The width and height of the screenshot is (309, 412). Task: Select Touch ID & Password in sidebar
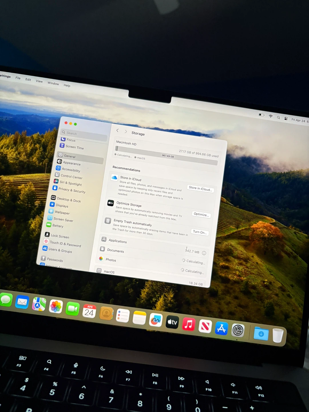pyautogui.click(x=62, y=243)
